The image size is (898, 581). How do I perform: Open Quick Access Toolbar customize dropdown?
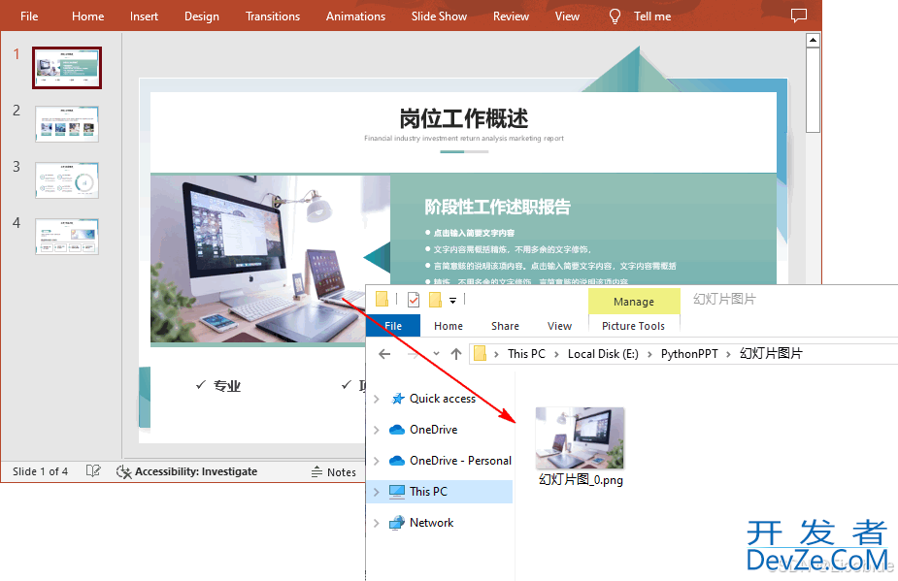tap(452, 300)
